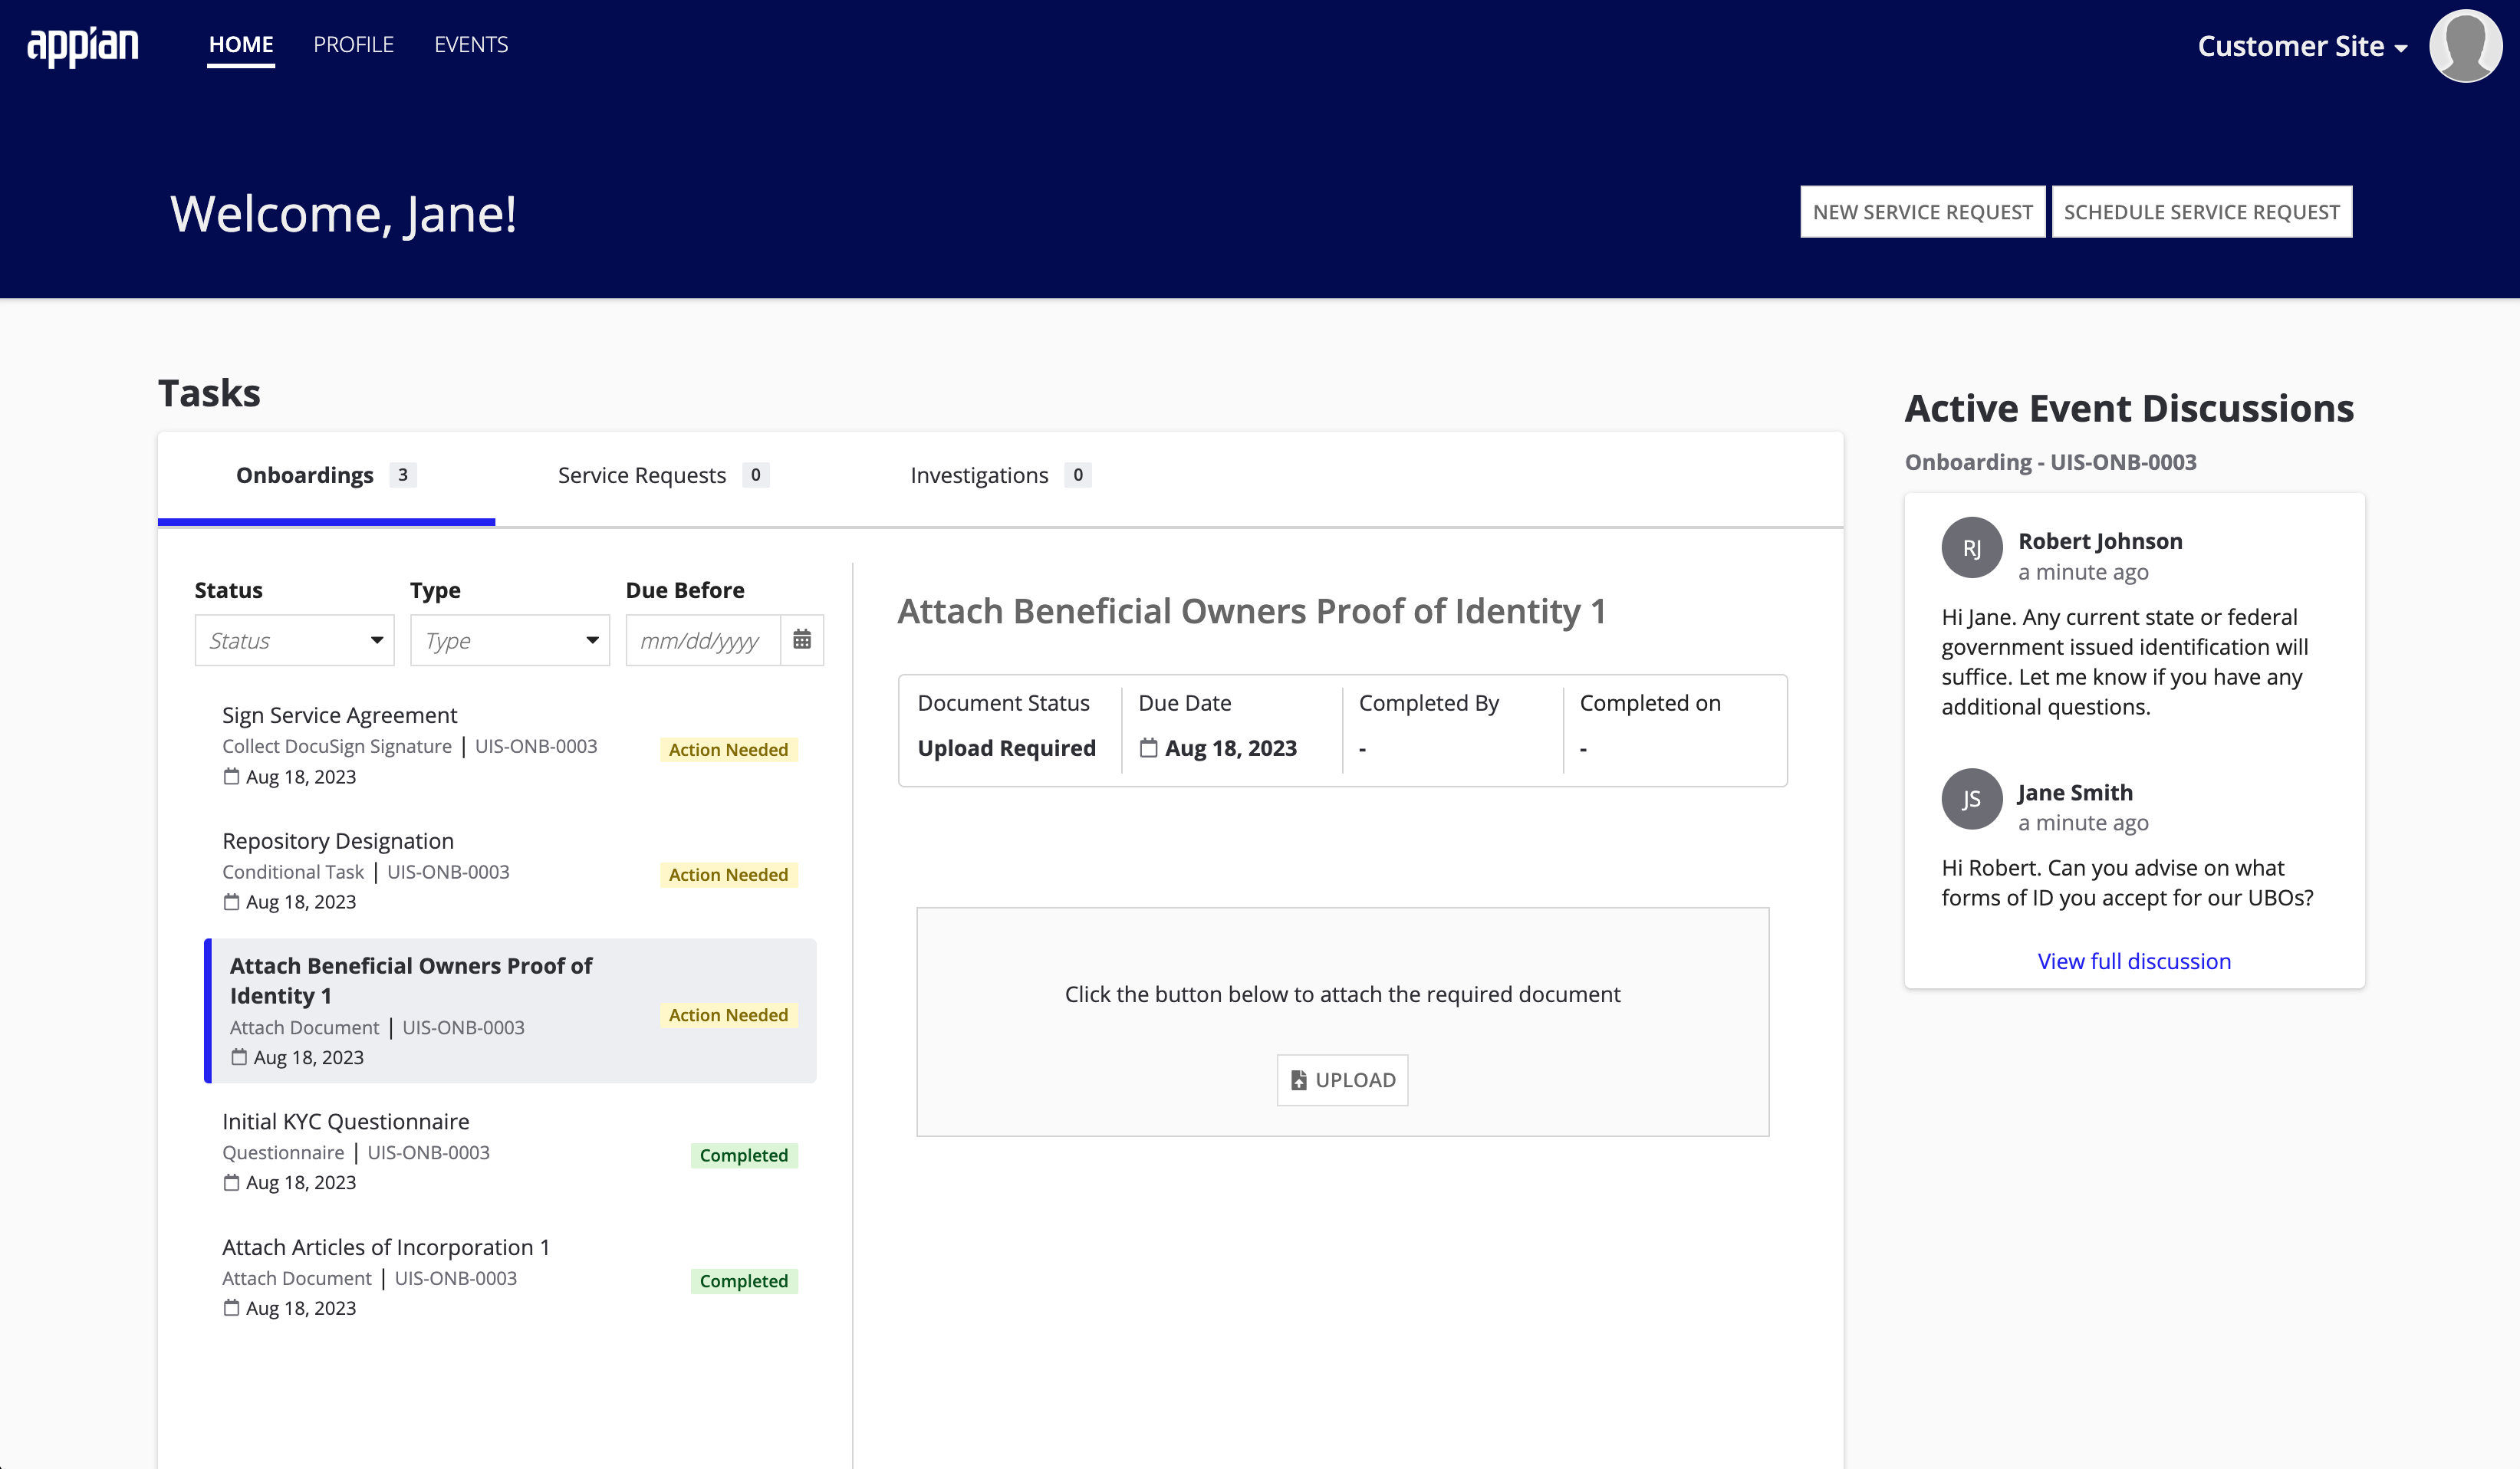Select the Onboardings tab

[x=304, y=474]
